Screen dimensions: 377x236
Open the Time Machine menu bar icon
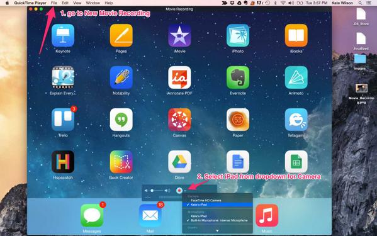[267, 3]
